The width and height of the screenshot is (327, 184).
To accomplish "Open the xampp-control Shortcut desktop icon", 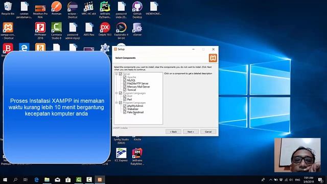I will [x=8, y=31].
